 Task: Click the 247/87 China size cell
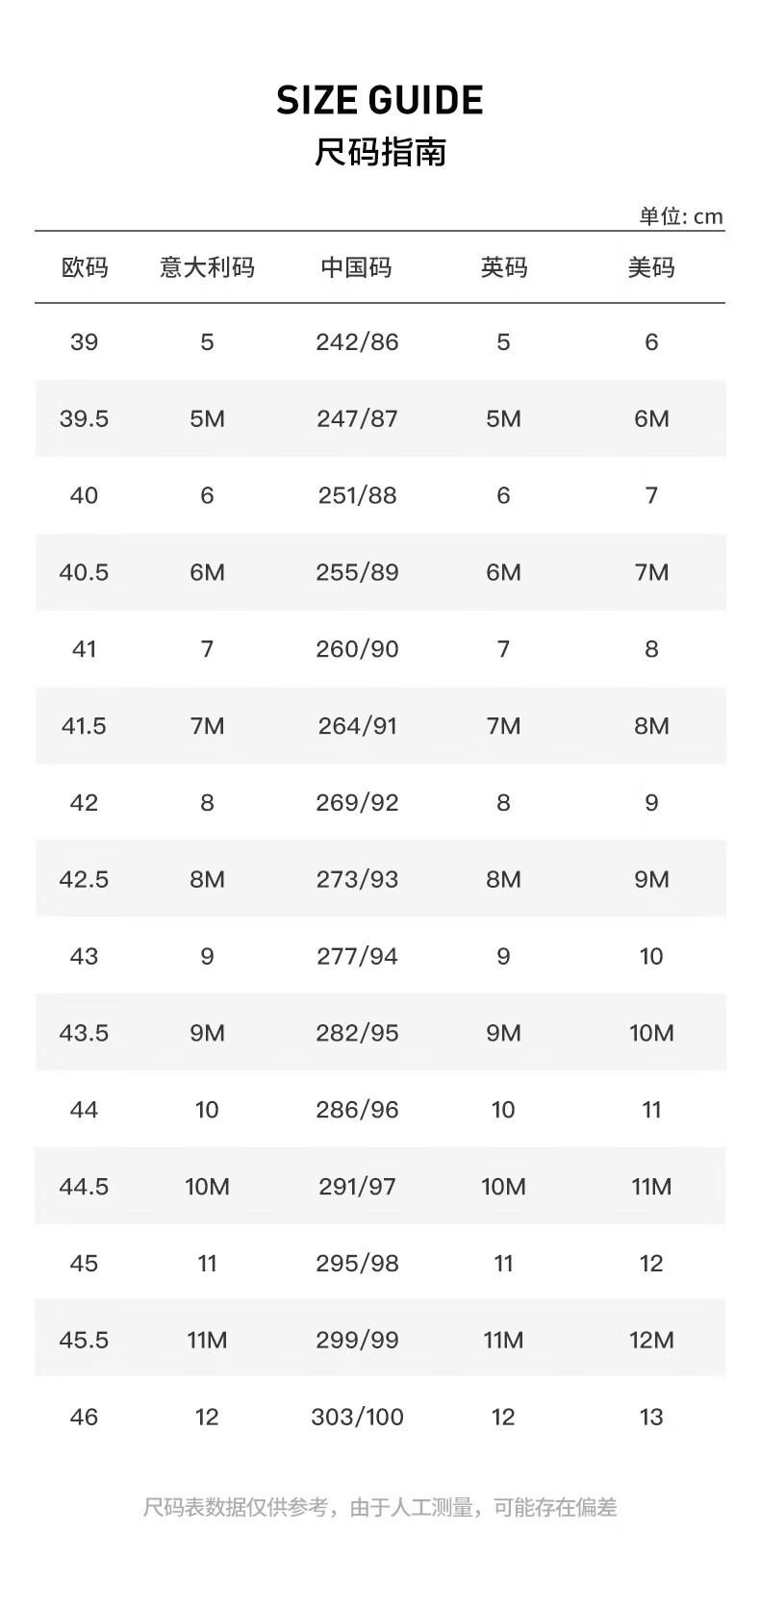357,419
